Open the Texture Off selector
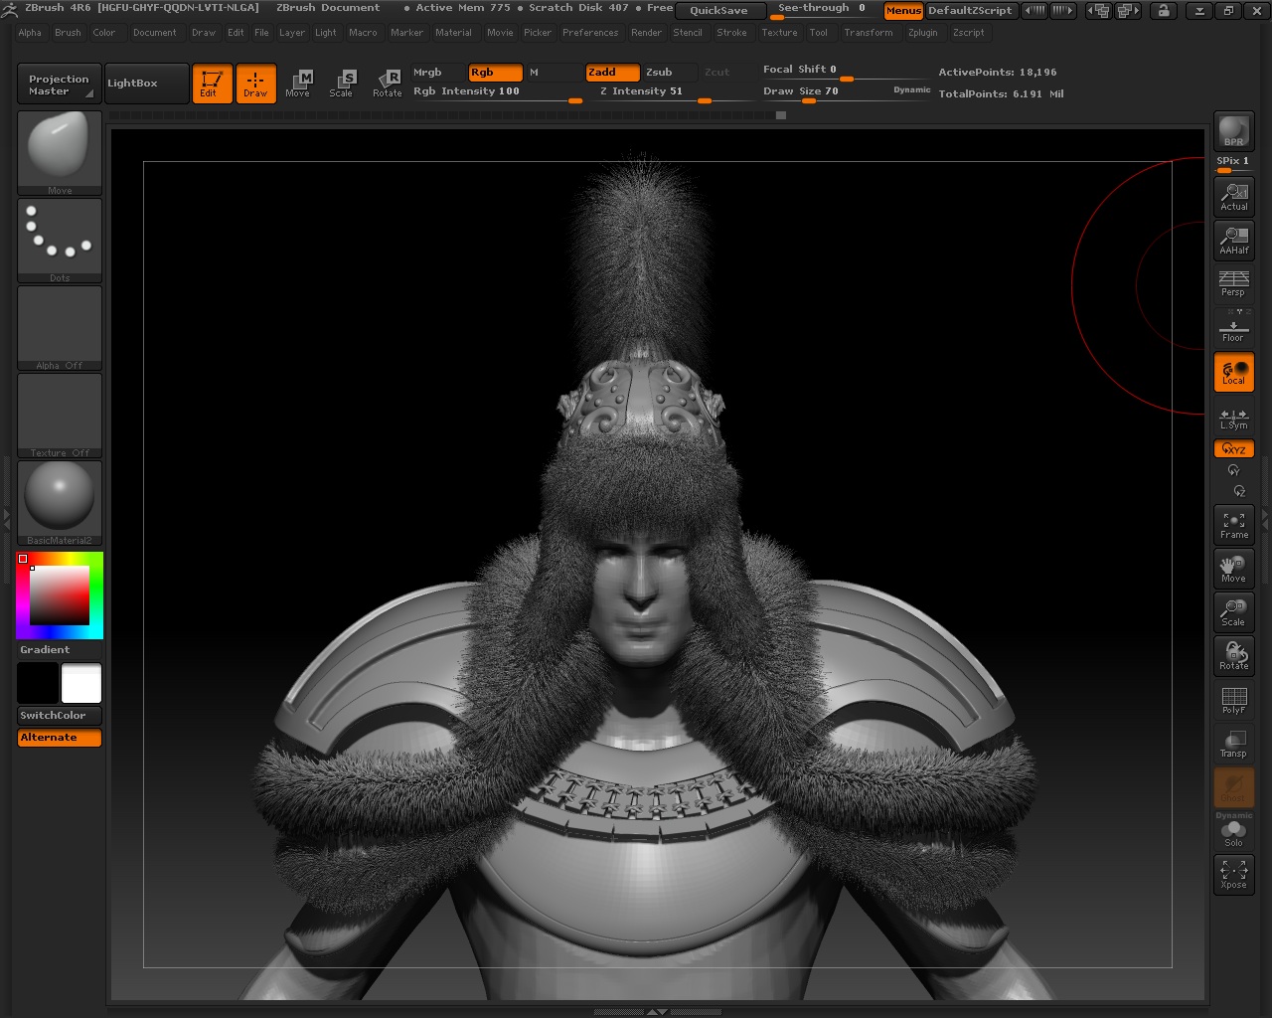Screen dimensions: 1272x1018 (x=60, y=416)
